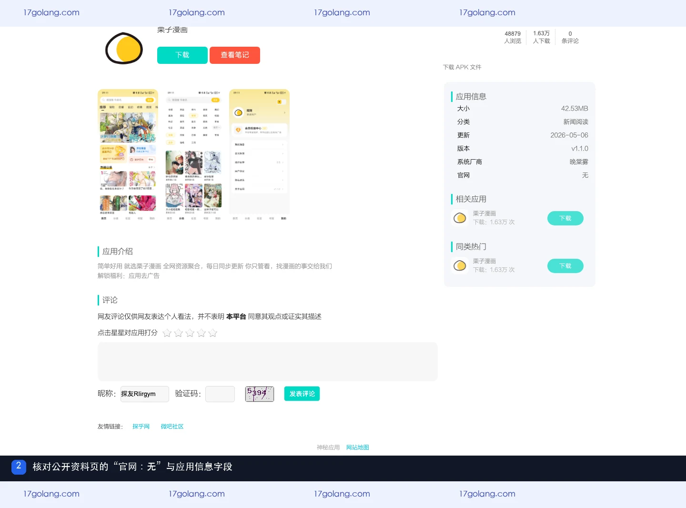
Task: Rate the app five stars
Action: click(x=213, y=333)
